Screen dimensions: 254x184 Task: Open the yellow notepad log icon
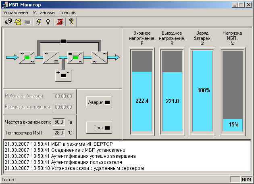[18, 22]
